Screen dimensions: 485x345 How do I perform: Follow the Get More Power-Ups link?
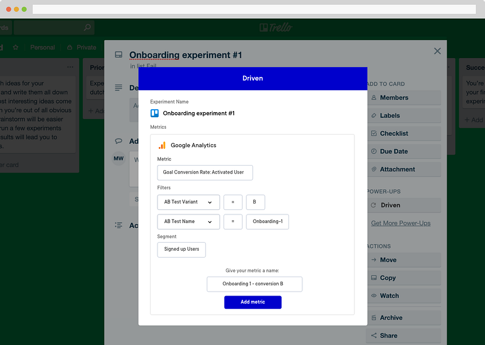(401, 223)
